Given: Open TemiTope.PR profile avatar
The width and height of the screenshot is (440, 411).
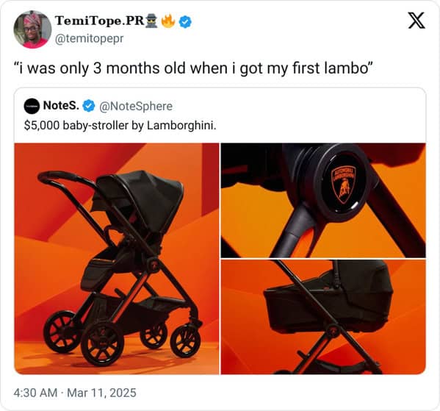Looking at the screenshot, I should pyautogui.click(x=32, y=29).
